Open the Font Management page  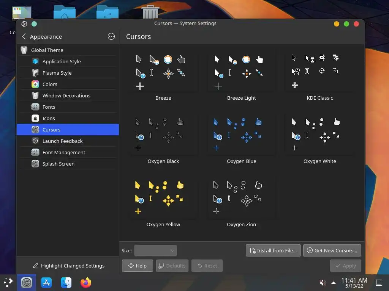coord(68,152)
